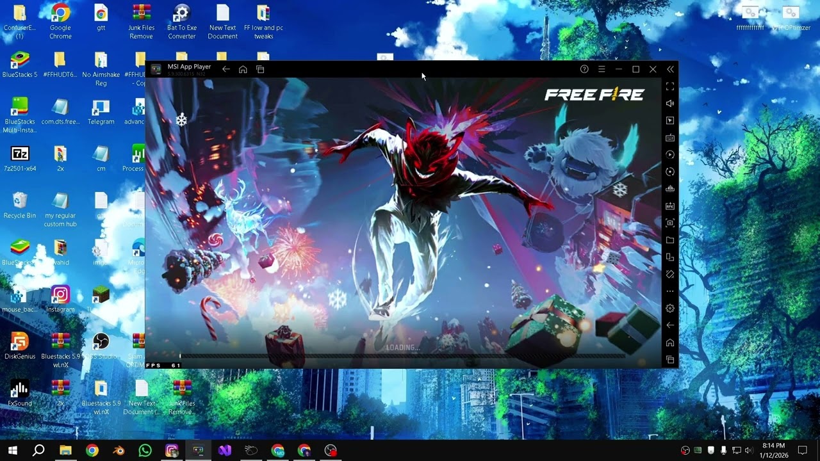Select the Telegram desktop shortcut
Viewport: 820px width, 461px height.
[x=101, y=113]
